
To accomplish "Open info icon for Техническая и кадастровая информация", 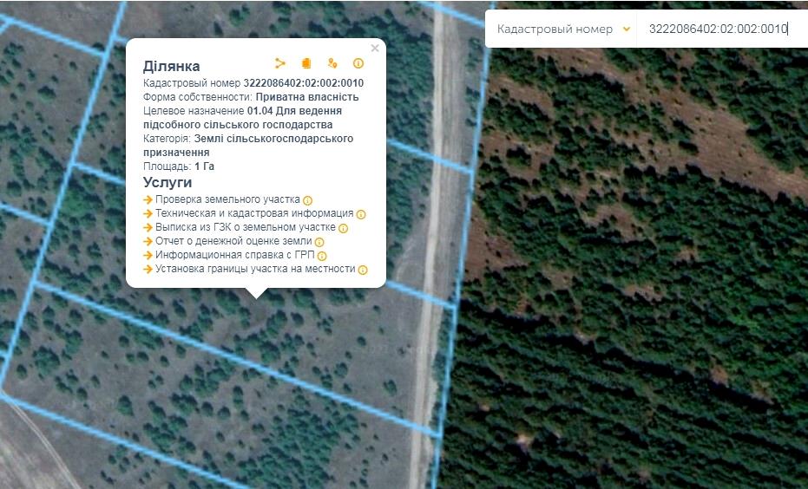I will click(361, 214).
